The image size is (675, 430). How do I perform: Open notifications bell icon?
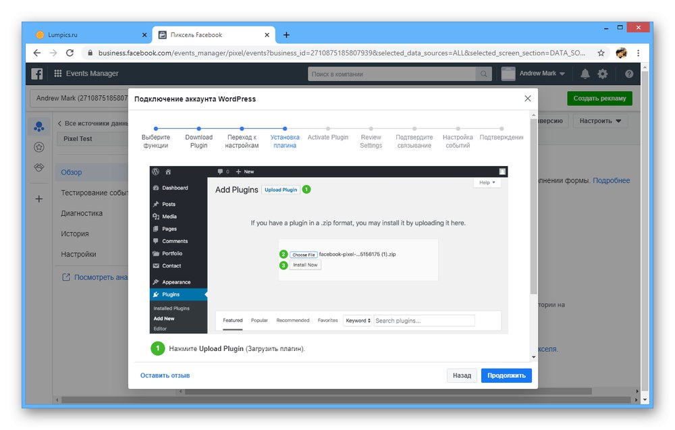pyautogui.click(x=585, y=74)
